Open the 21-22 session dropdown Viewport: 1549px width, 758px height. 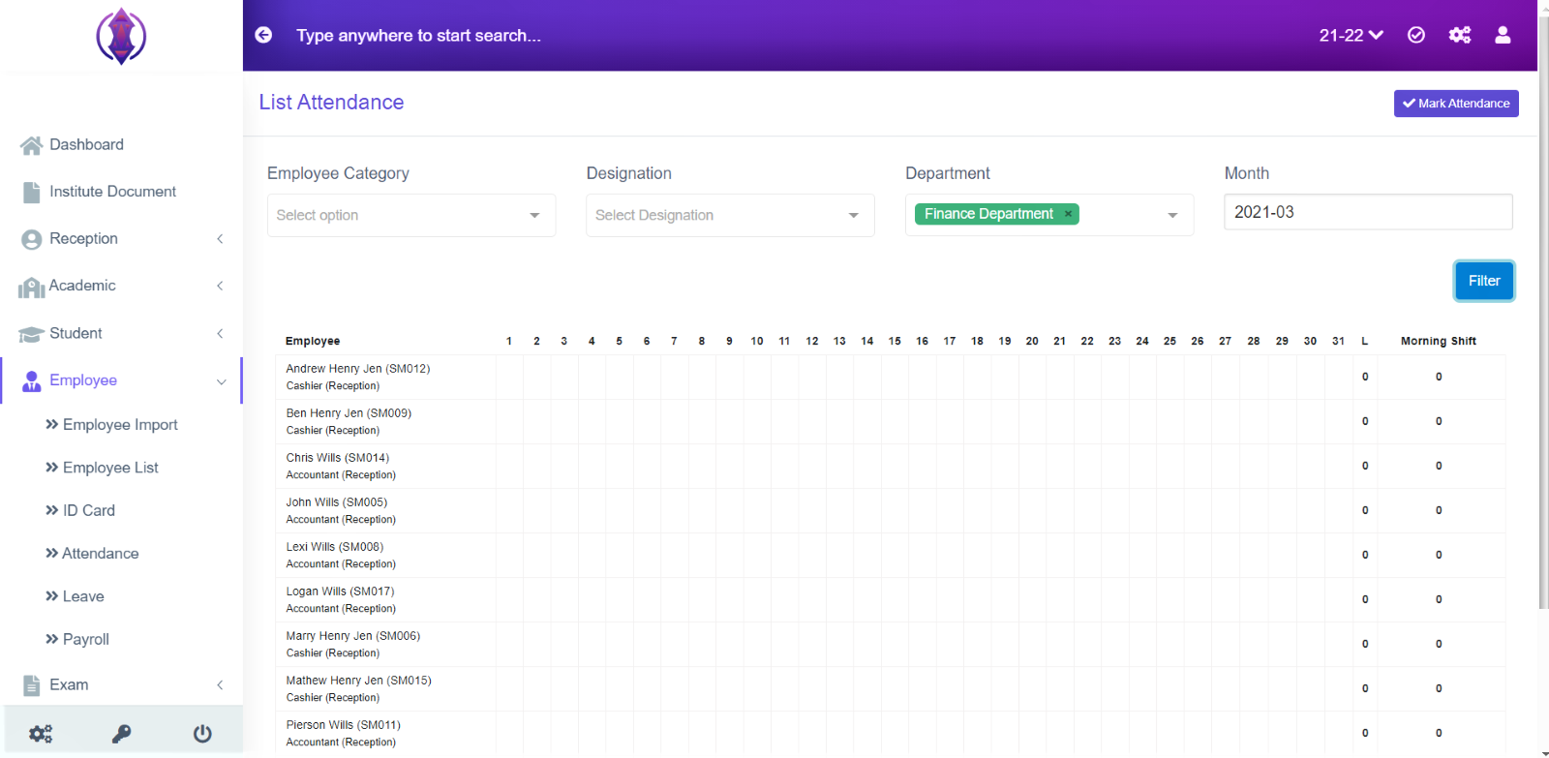click(x=1351, y=35)
